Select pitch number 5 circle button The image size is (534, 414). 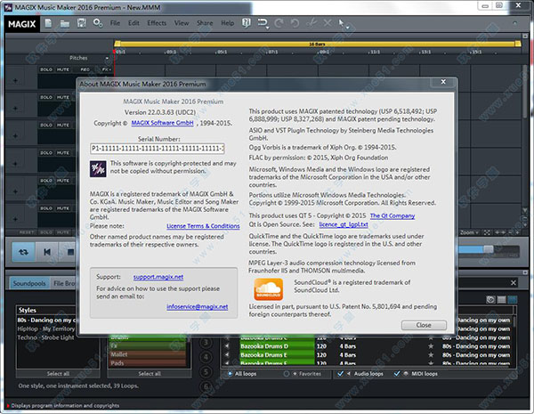pyautogui.click(x=206, y=372)
